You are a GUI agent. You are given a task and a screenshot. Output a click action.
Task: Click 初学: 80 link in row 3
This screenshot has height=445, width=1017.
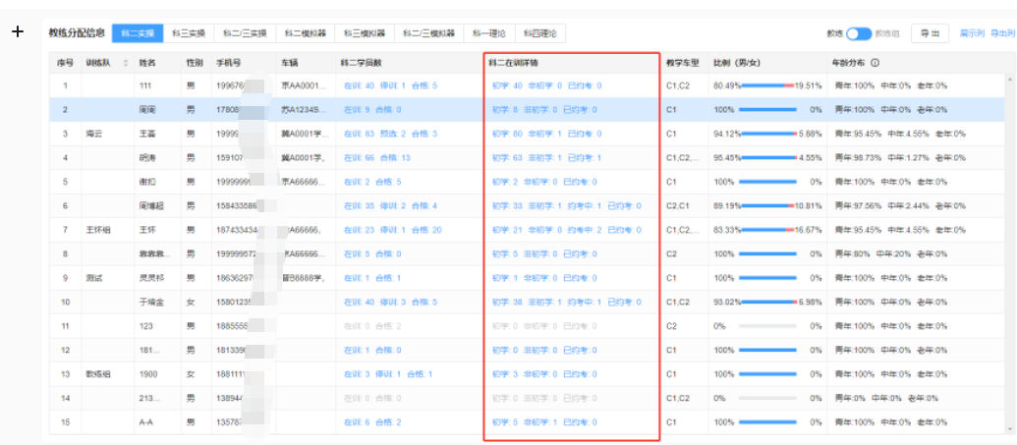tap(507, 134)
